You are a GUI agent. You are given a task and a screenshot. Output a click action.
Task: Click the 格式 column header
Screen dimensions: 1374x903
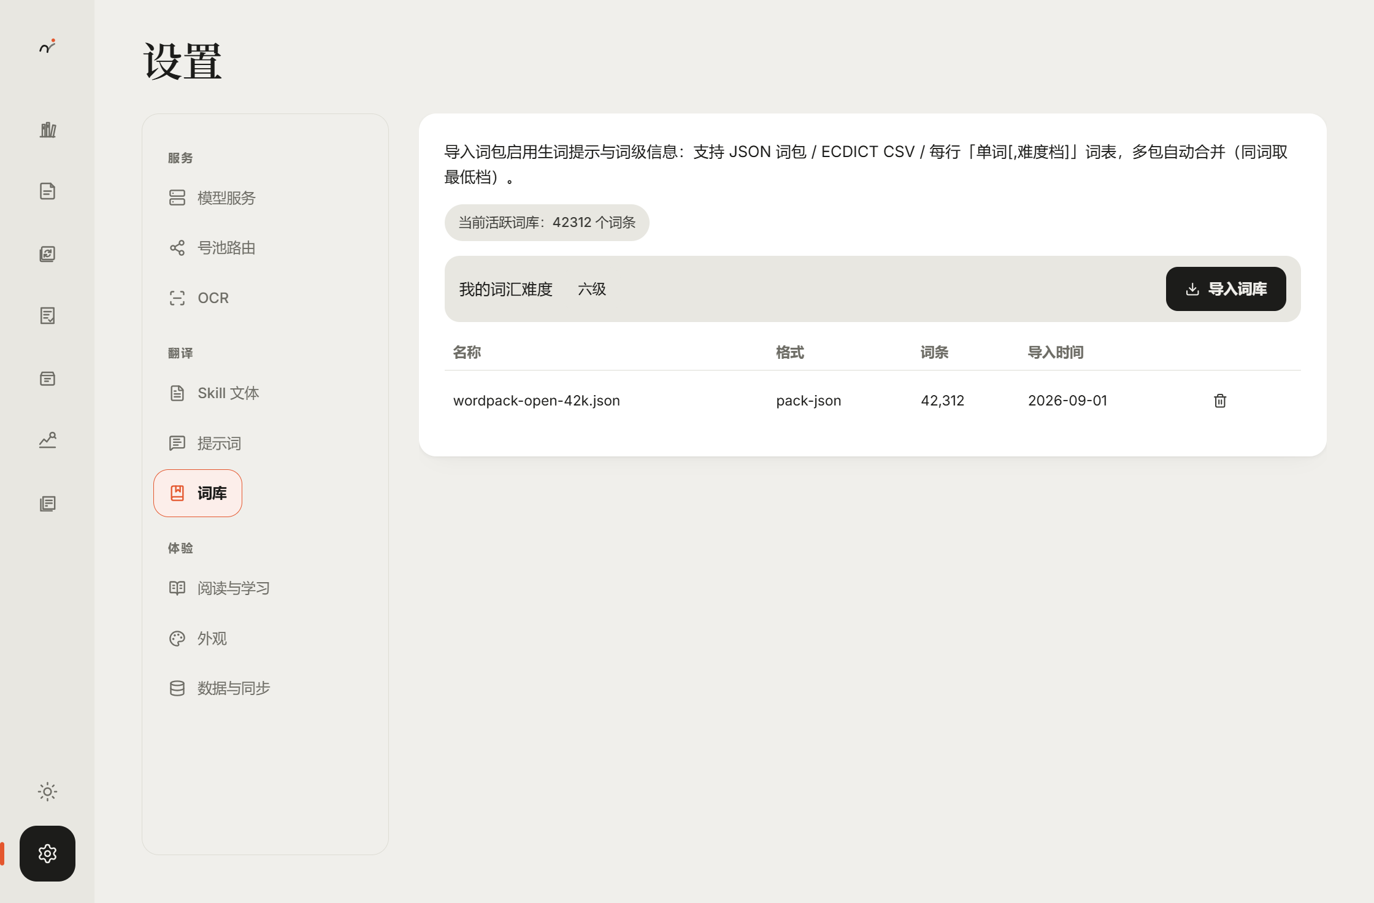[x=790, y=352]
